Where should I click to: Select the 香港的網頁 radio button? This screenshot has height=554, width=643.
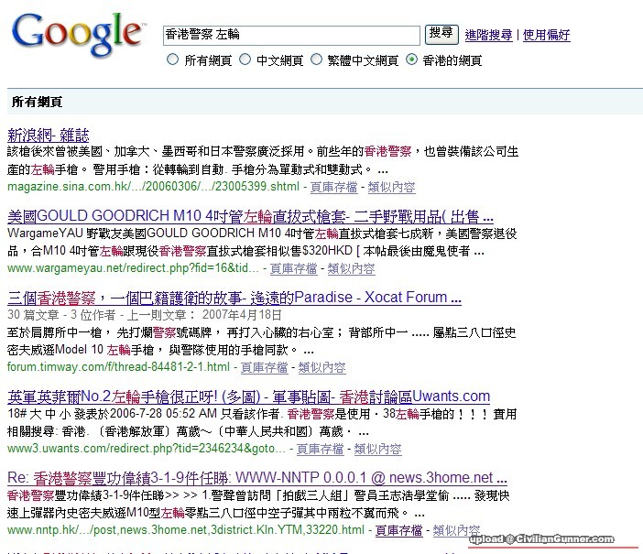click(411, 60)
